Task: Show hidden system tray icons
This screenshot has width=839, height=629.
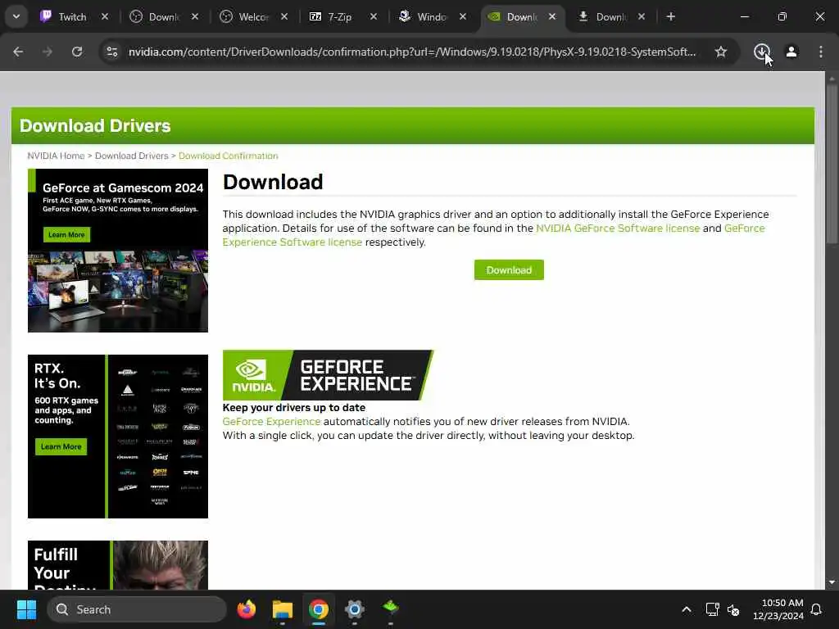Action: pos(687,609)
